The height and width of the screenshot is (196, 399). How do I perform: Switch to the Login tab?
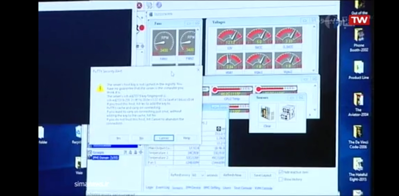click(x=150, y=188)
